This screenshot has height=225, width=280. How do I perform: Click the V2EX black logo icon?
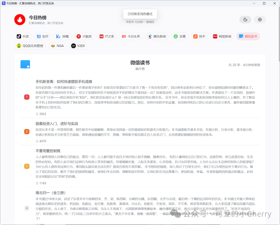tap(74, 46)
